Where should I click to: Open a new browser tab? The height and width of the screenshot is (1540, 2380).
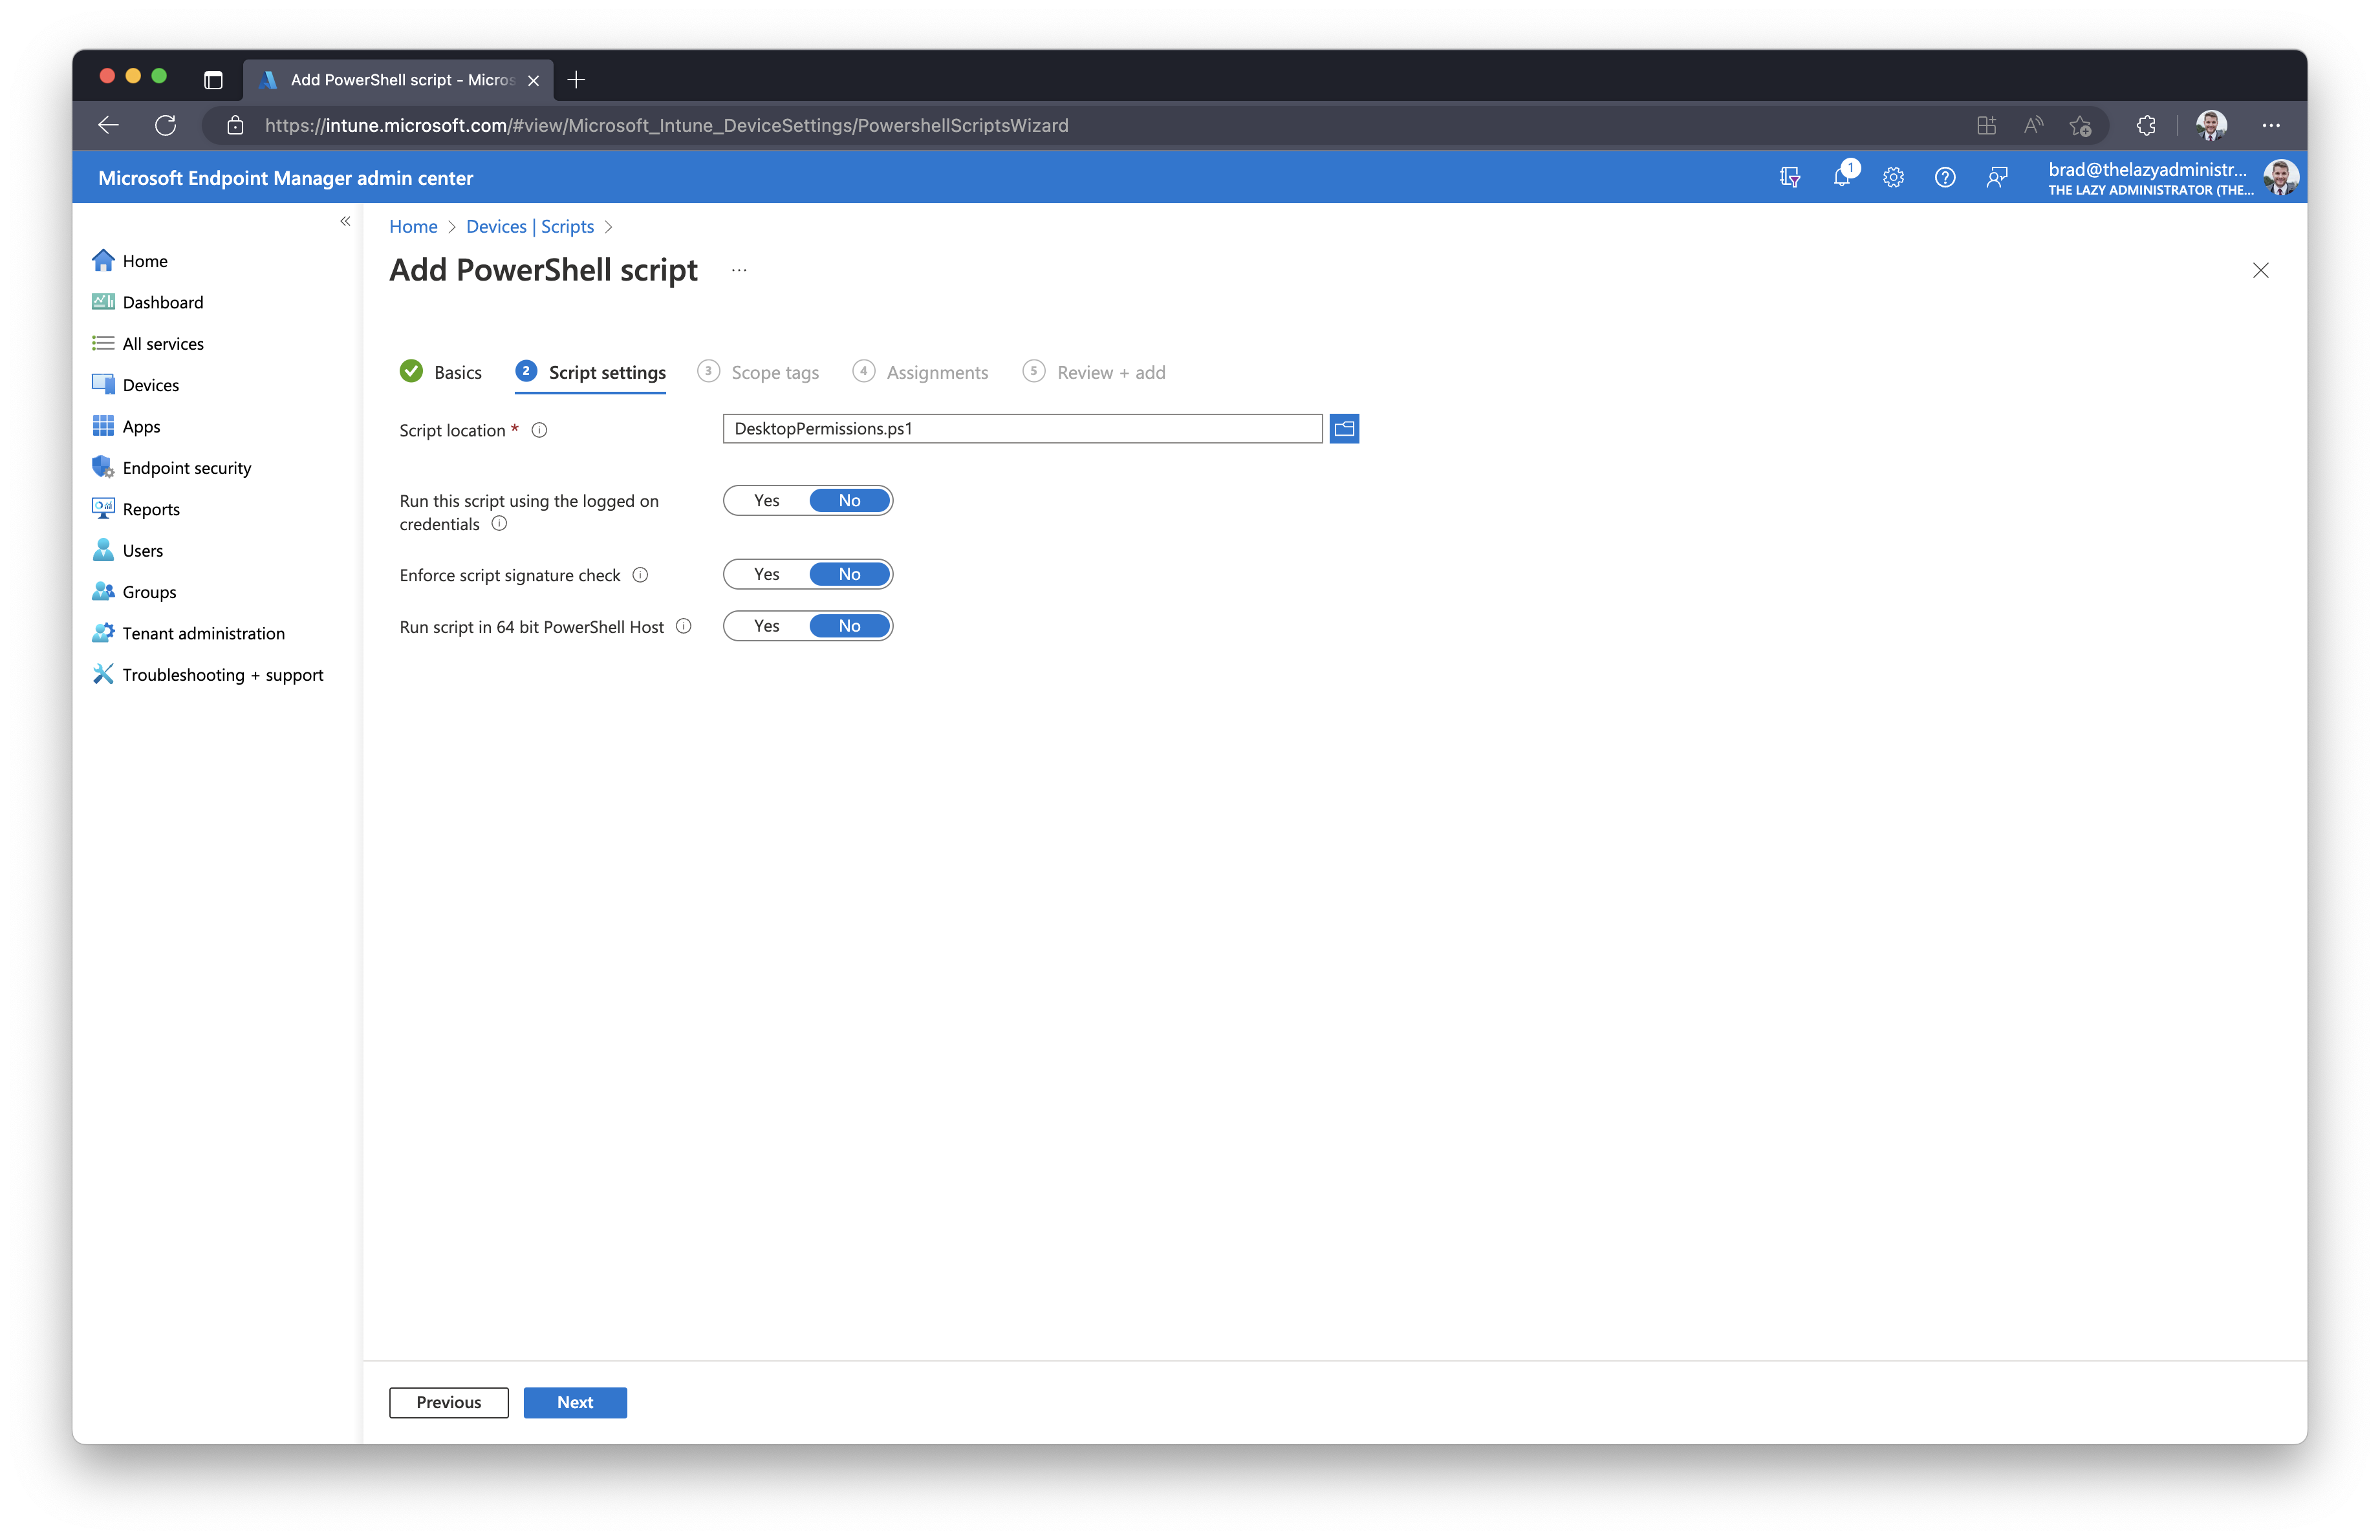(576, 80)
